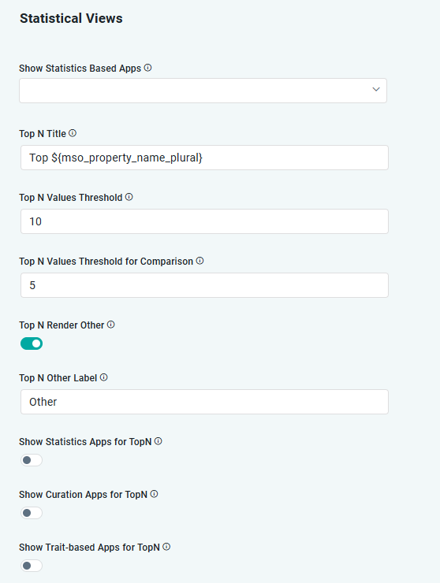This screenshot has width=440, height=583.
Task: Click info icon for Show Curation Apps for TopN
Action: click(x=154, y=494)
